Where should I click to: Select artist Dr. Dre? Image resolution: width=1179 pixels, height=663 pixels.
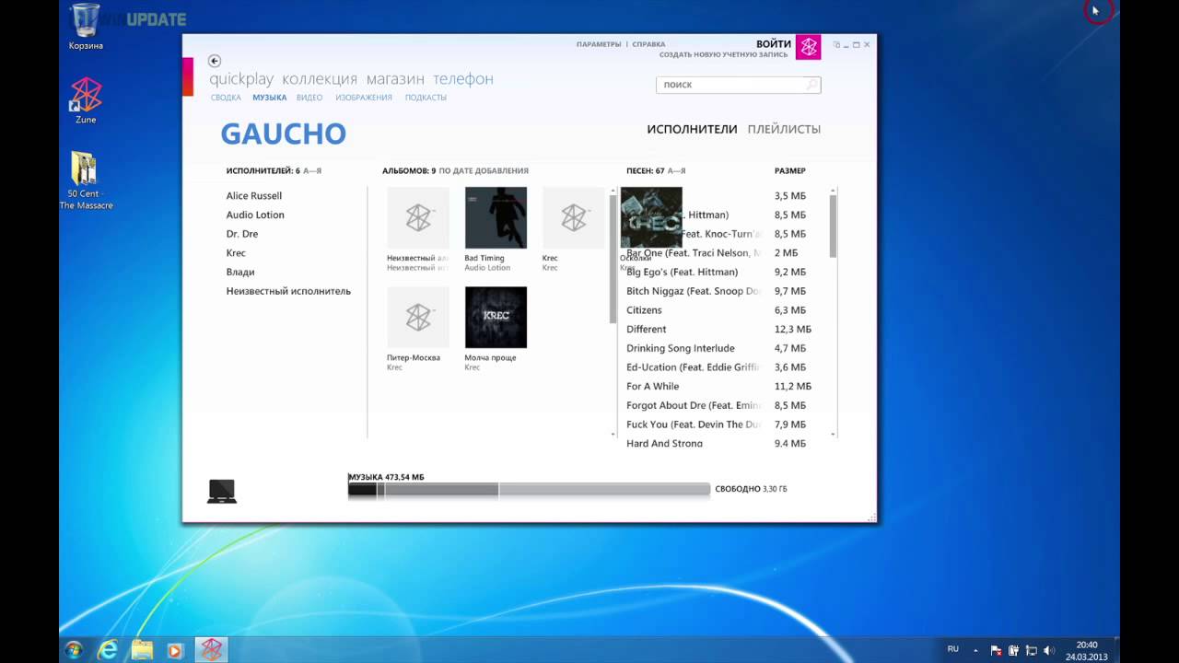242,234
